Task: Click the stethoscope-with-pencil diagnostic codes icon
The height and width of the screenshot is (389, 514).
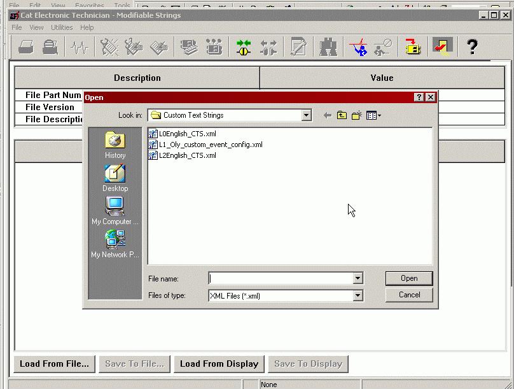Action: tap(134, 47)
